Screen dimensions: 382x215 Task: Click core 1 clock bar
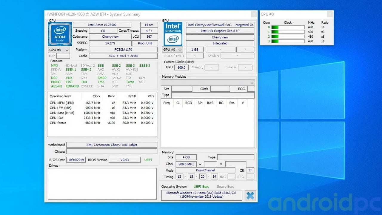point(288,32)
